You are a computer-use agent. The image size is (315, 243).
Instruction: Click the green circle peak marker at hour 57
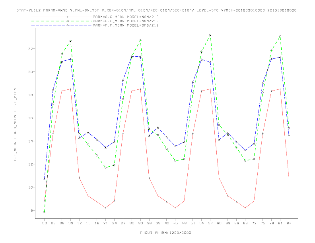point(210,35)
